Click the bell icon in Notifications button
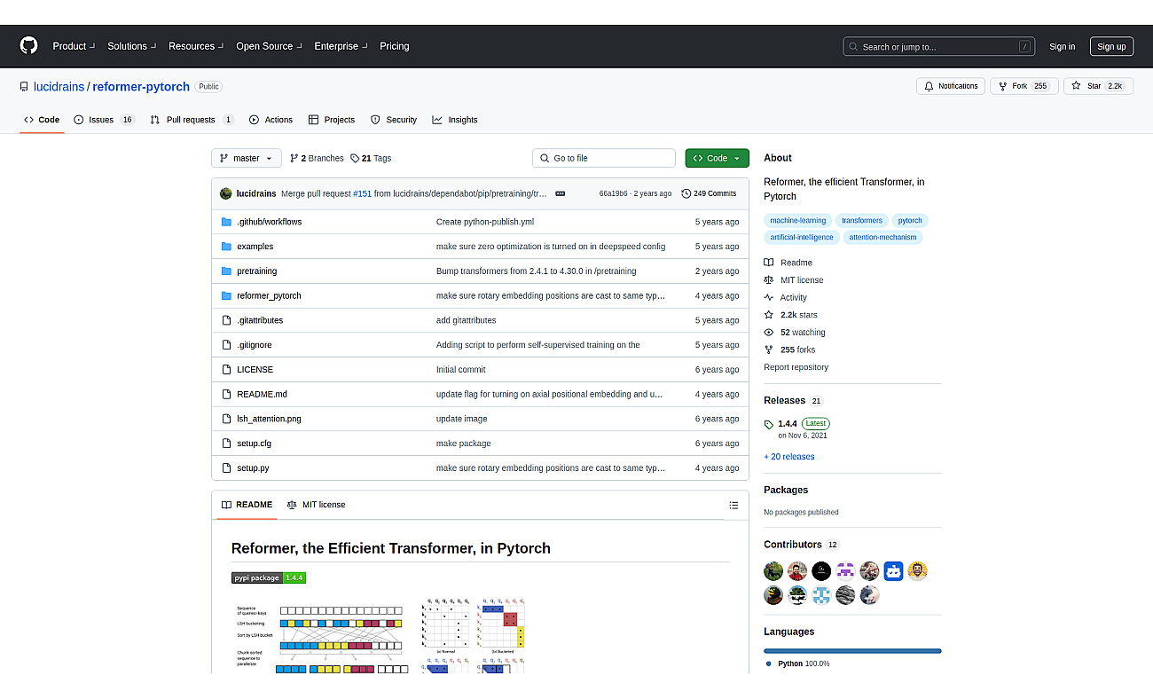 coord(929,86)
